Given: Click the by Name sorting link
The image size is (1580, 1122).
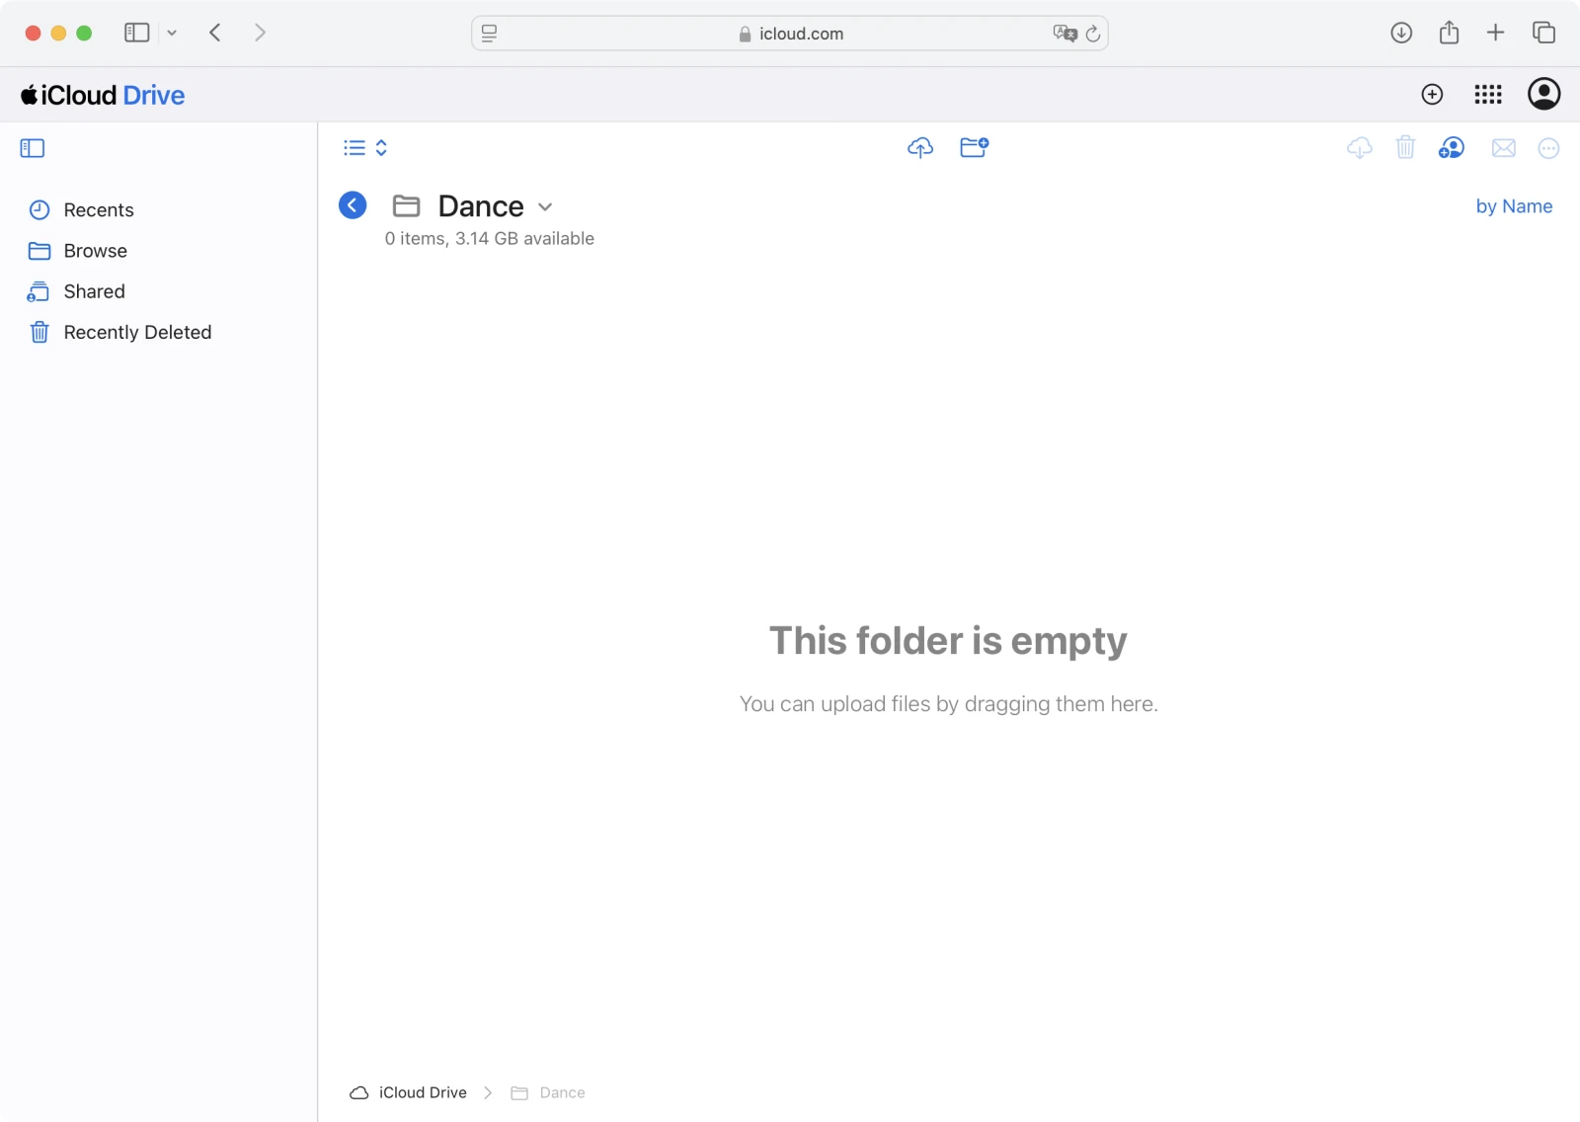Looking at the screenshot, I should tap(1514, 205).
